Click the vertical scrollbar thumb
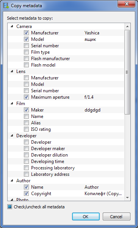Viewport: 138px width, 228px height. [x=127, y=72]
